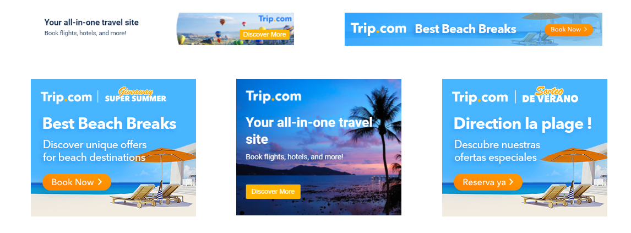Click the Trip.com logo in the top-right banner
This screenshot has width=631, height=233.
coord(378,29)
